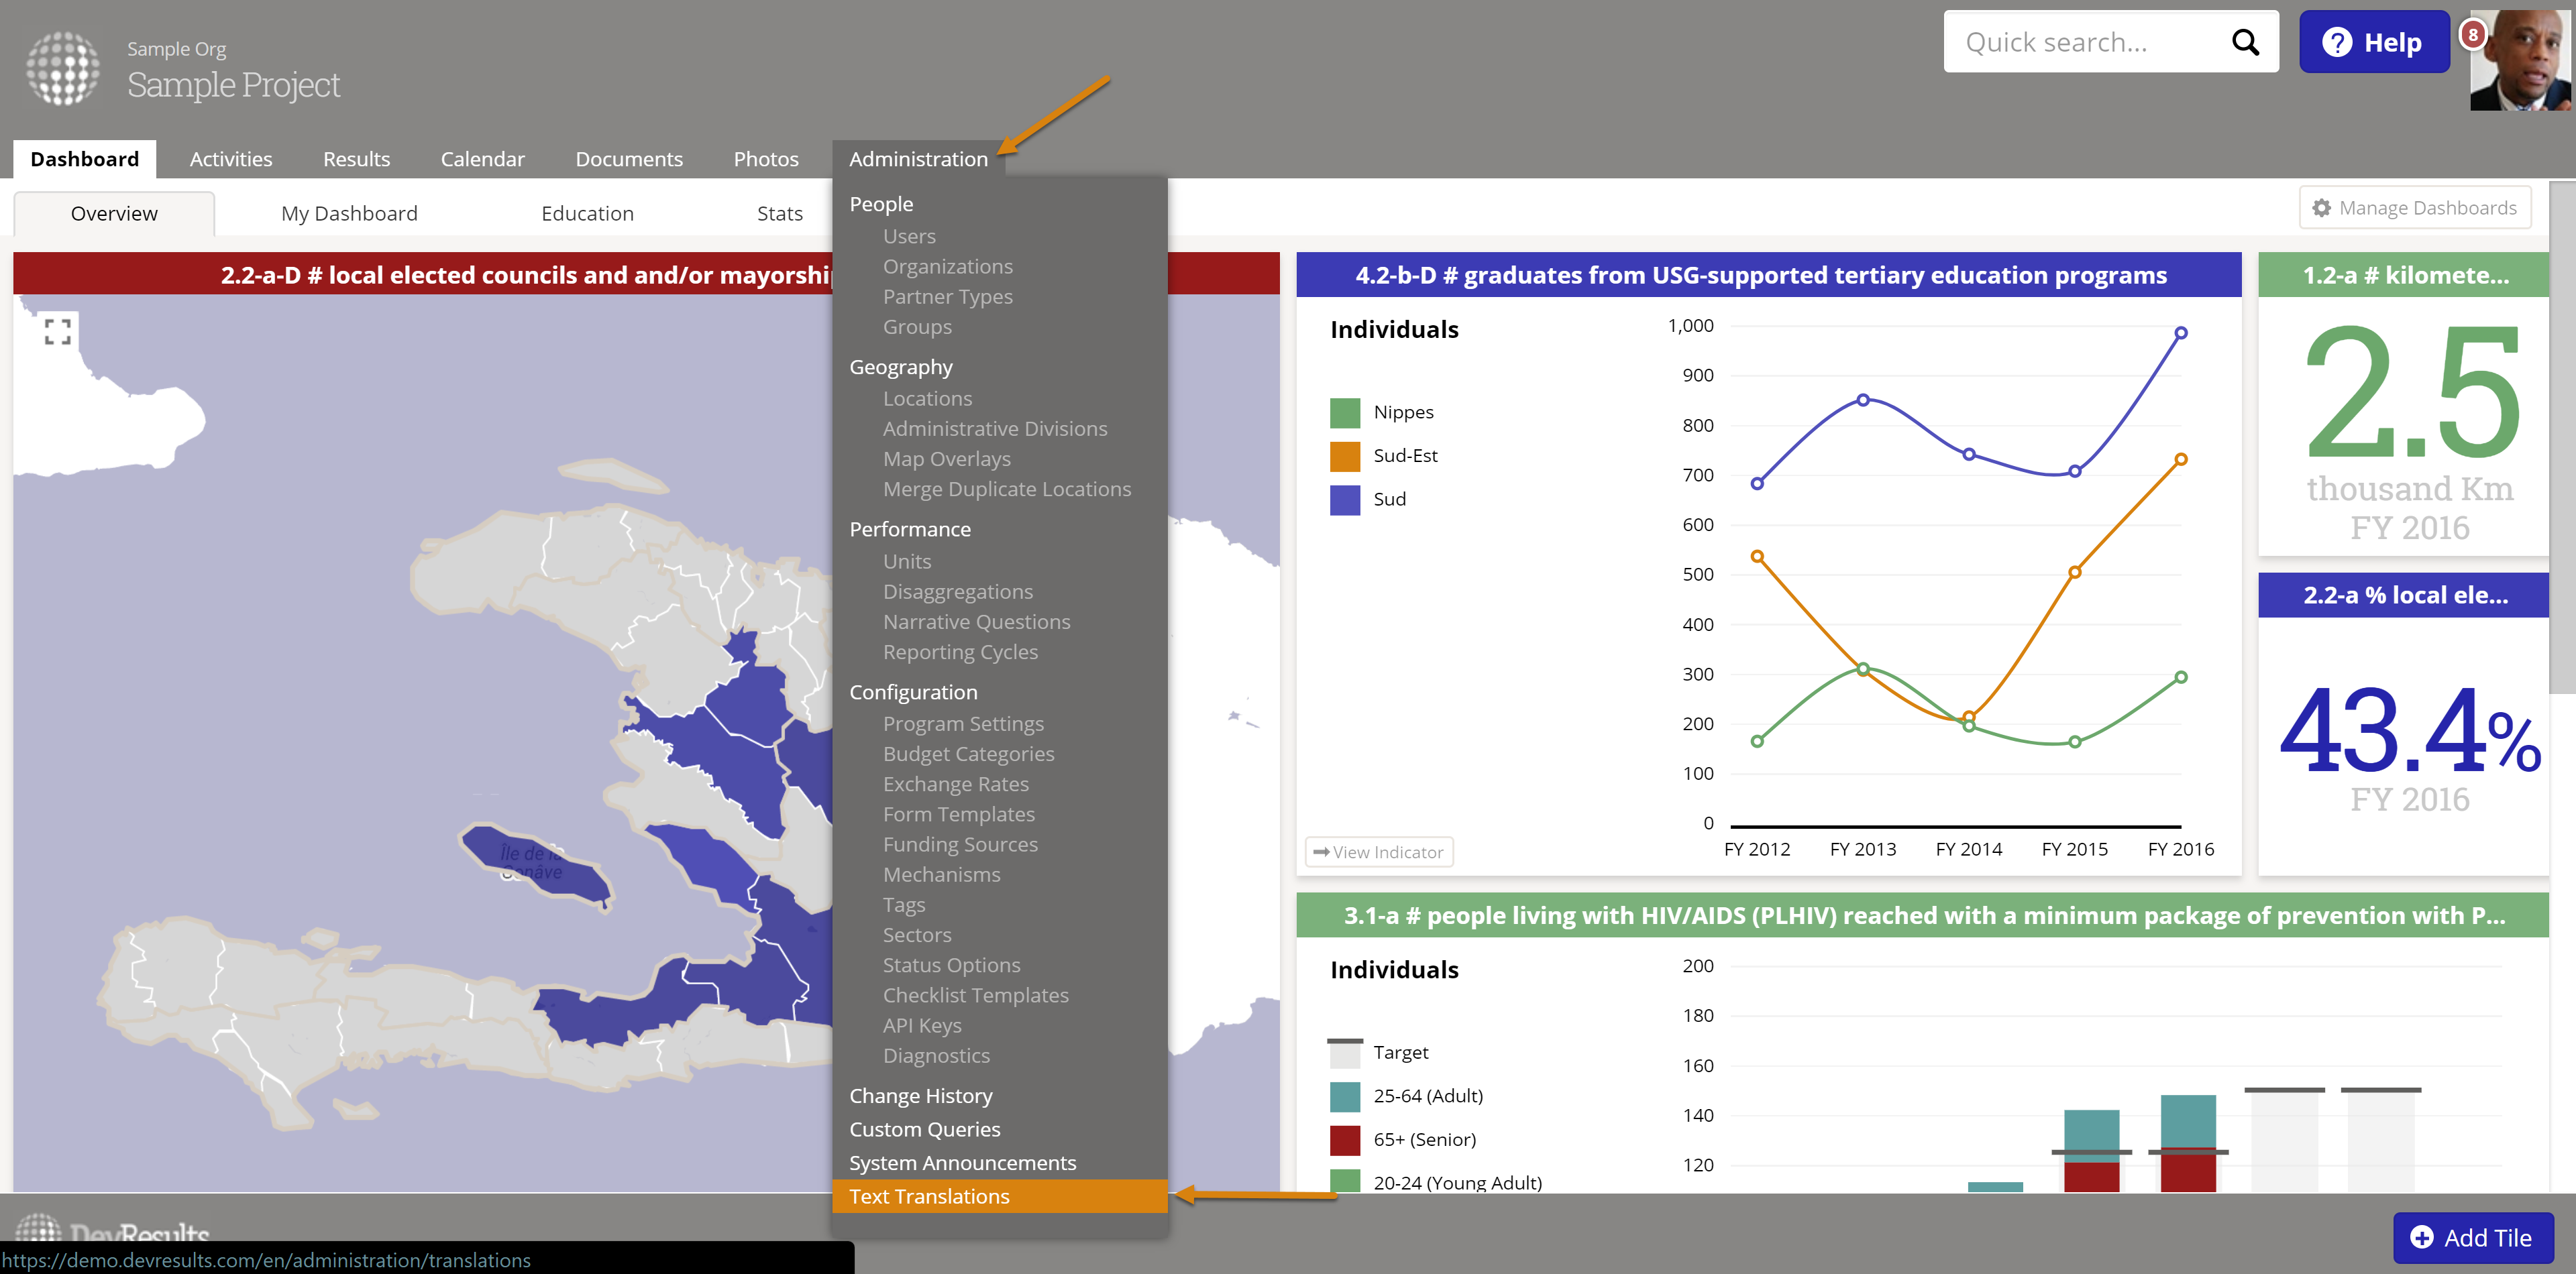Toggle the Sud-Est legend series
The height and width of the screenshot is (1274, 2576).
[1404, 456]
